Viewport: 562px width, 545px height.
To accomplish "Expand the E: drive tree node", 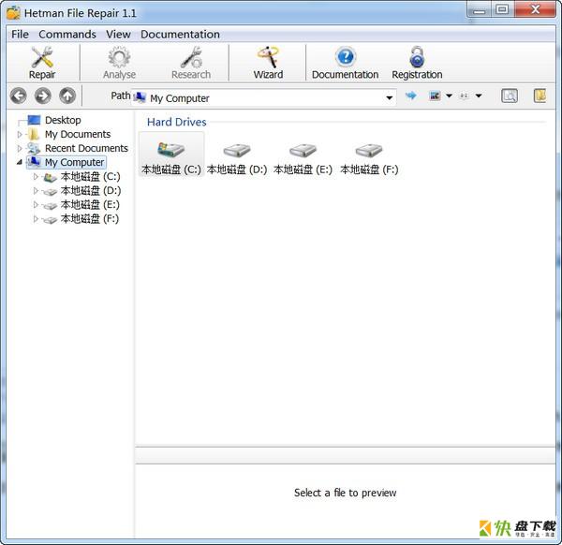I will pos(36,204).
